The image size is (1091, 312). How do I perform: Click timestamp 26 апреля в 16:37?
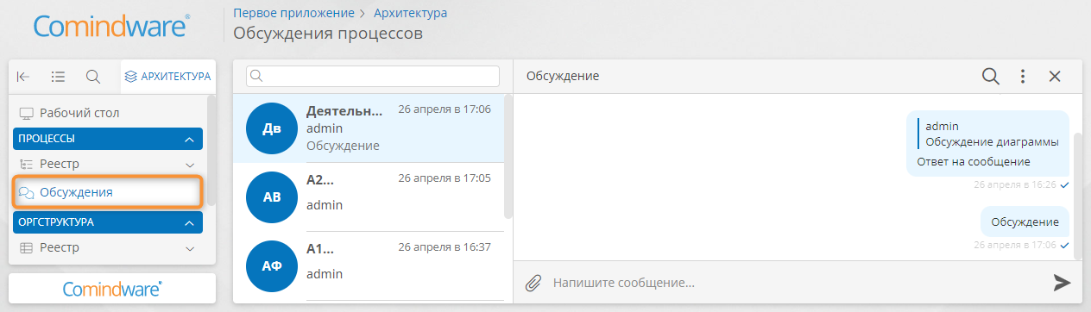(445, 247)
